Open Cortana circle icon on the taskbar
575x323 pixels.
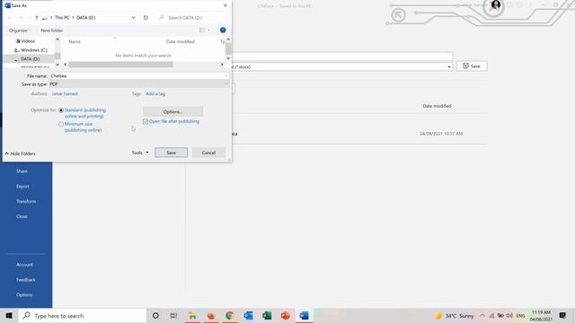155,315
